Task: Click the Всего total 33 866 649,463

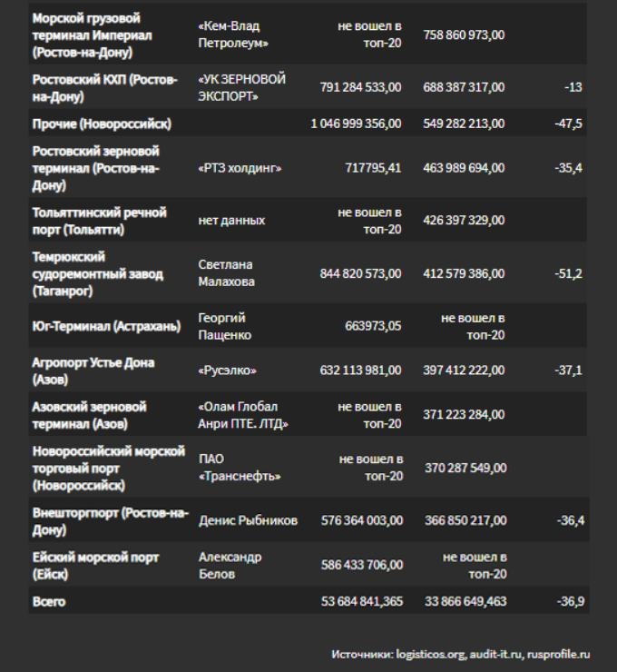Action: point(465,601)
